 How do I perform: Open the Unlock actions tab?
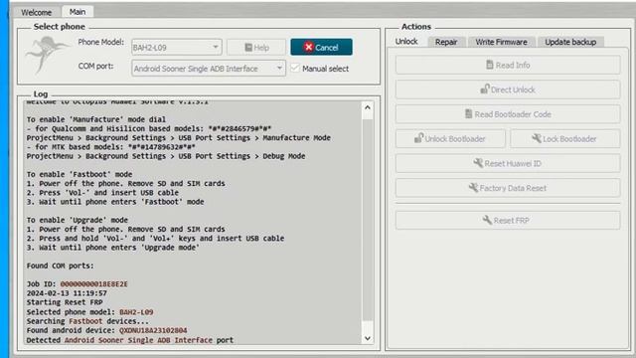pyautogui.click(x=406, y=42)
